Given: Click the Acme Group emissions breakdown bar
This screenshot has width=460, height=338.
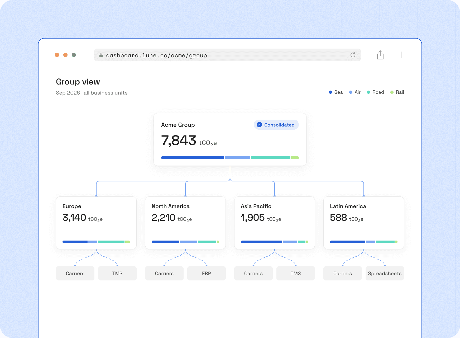Looking at the screenshot, I should click(x=230, y=158).
